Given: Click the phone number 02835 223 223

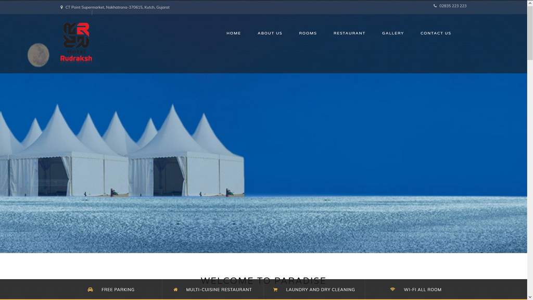Looking at the screenshot, I should pos(453,6).
